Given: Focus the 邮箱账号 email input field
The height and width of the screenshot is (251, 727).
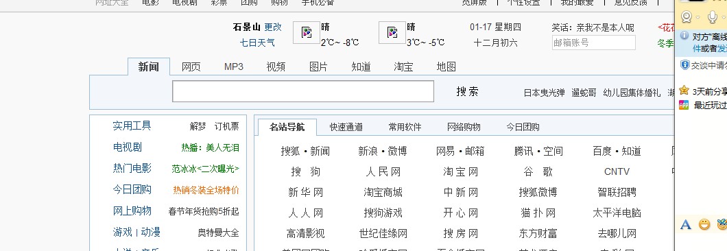Looking at the screenshot, I should pos(593,43).
